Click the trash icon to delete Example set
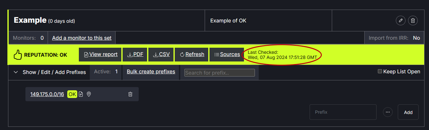 click(x=413, y=20)
